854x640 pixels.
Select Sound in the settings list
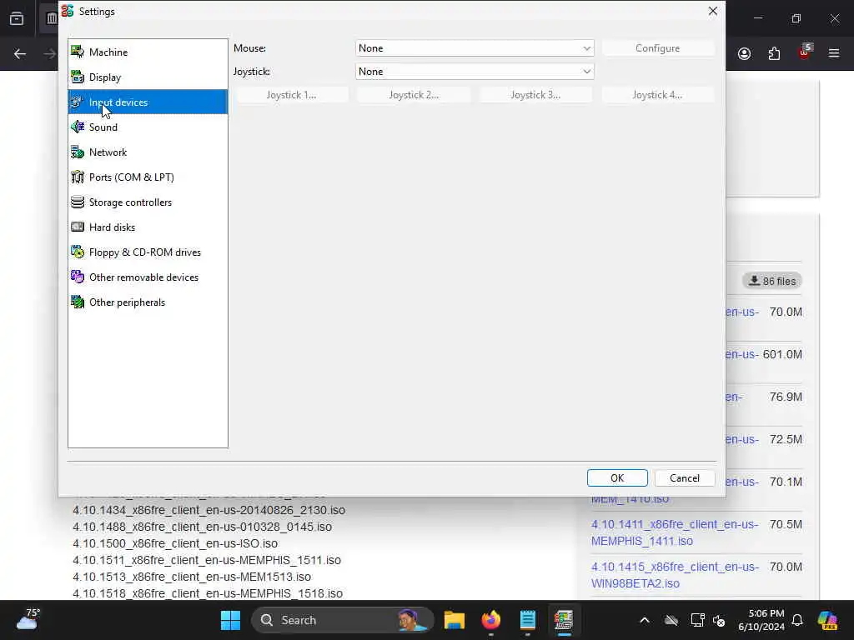coord(148,127)
